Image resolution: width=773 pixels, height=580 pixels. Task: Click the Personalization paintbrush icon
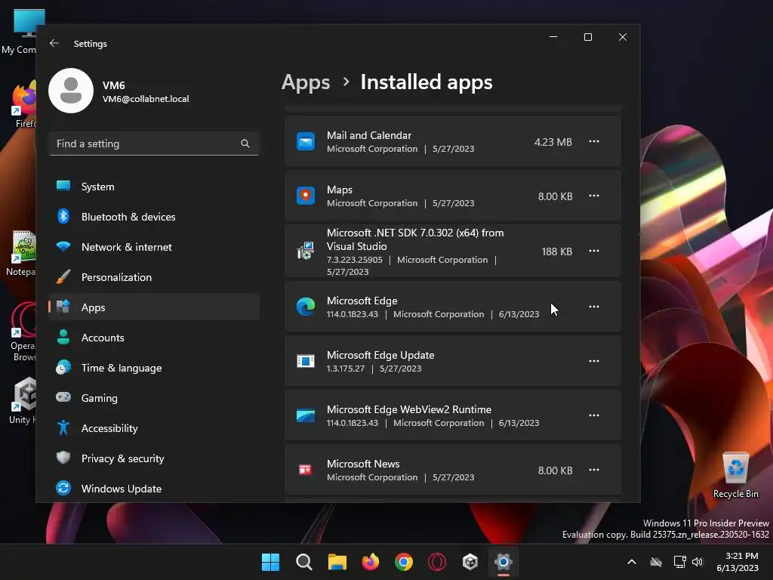coord(63,276)
